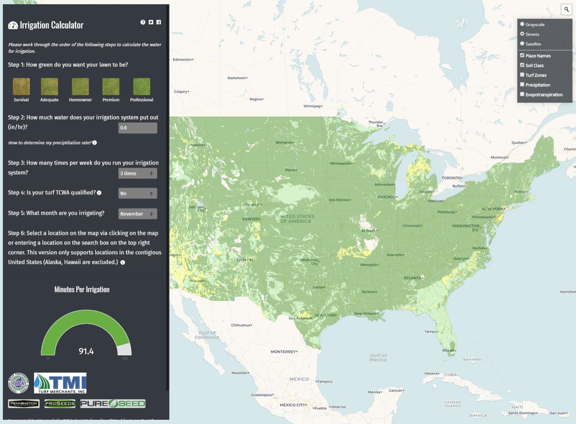Select the Satellite basemap radio
576x424 pixels.
pyautogui.click(x=522, y=44)
